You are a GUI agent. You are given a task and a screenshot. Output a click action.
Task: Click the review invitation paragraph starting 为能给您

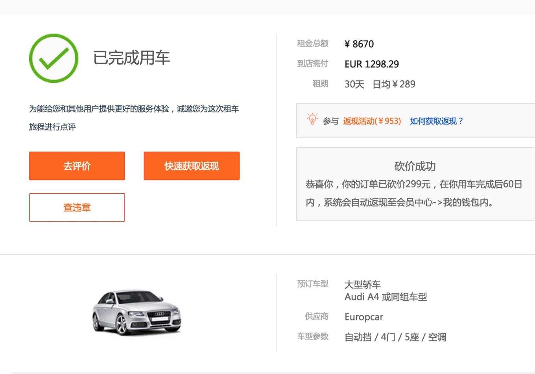coord(134,118)
